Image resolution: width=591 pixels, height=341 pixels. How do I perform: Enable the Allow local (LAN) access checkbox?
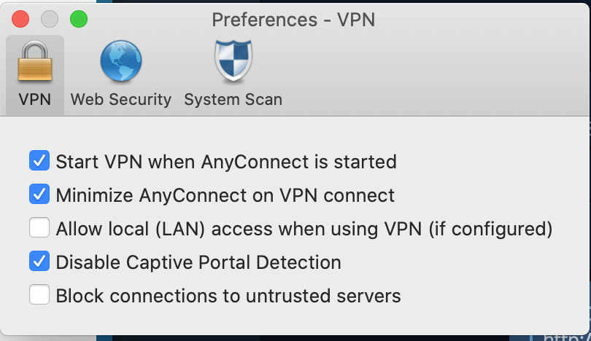[39, 229]
